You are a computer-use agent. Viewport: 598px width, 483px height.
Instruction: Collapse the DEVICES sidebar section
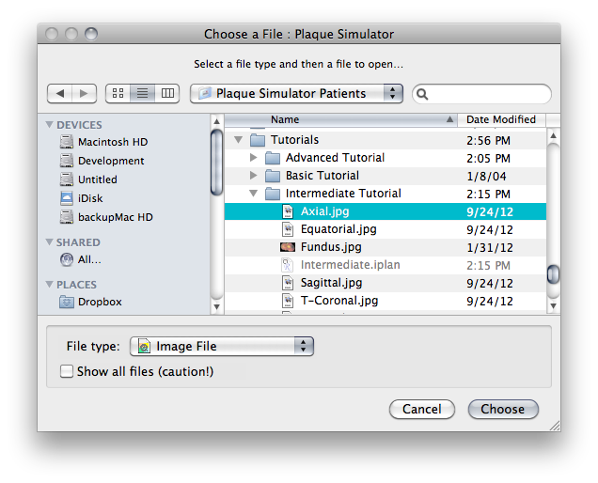(x=49, y=125)
